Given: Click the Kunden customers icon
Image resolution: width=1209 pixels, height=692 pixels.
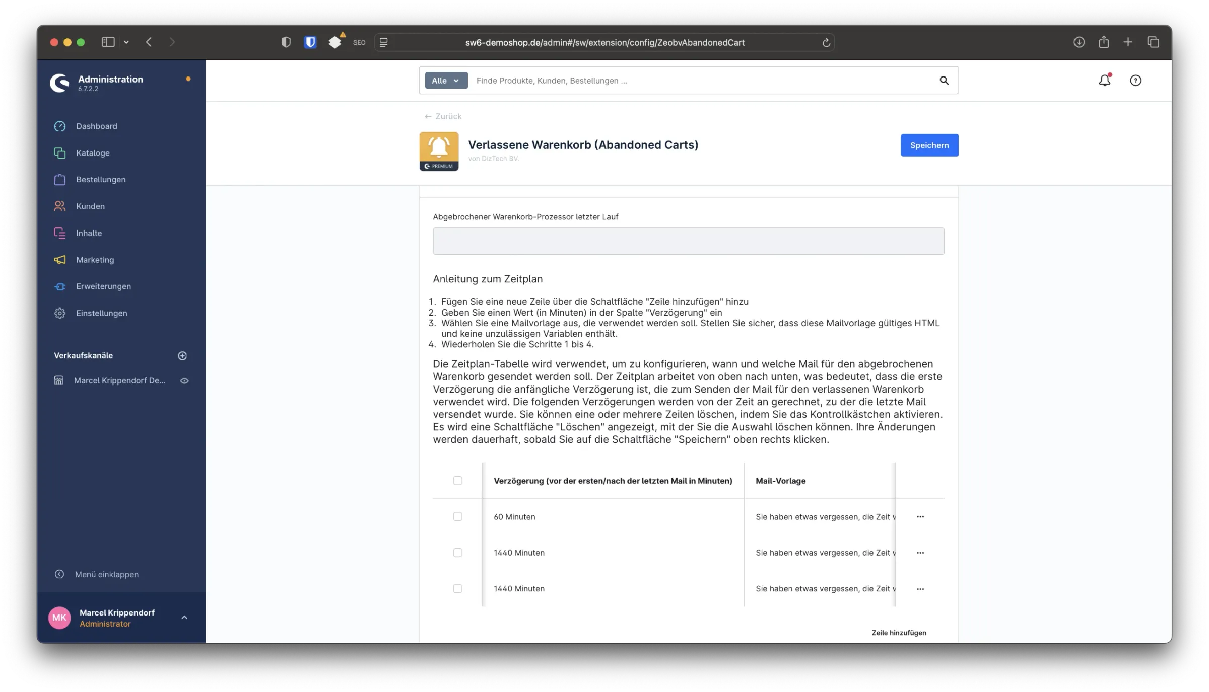Looking at the screenshot, I should pos(59,206).
